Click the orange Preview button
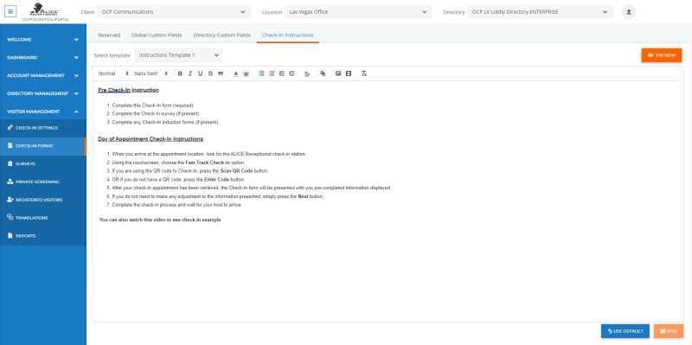692x345 pixels. click(x=662, y=55)
